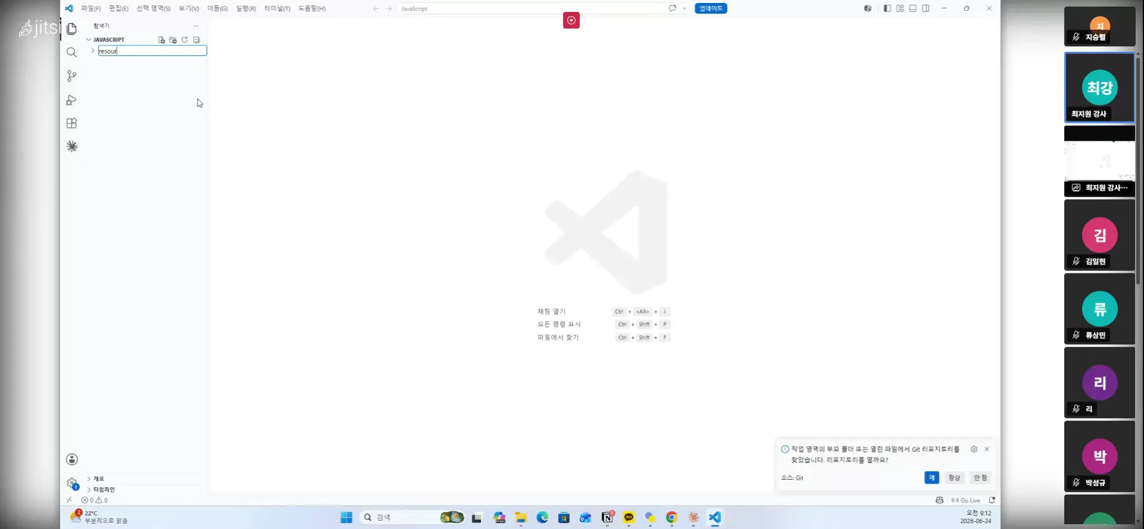The image size is (1144, 529).
Task: Open the chat icon in title bar
Action: (672, 8)
